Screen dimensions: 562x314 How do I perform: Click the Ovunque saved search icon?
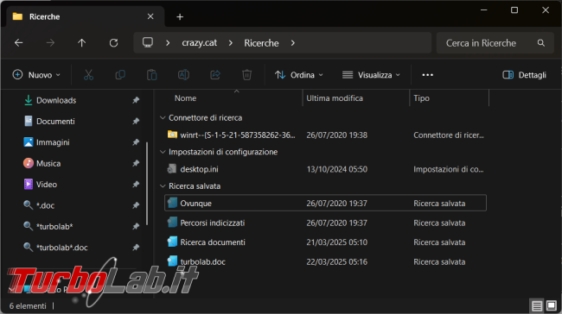pos(172,203)
